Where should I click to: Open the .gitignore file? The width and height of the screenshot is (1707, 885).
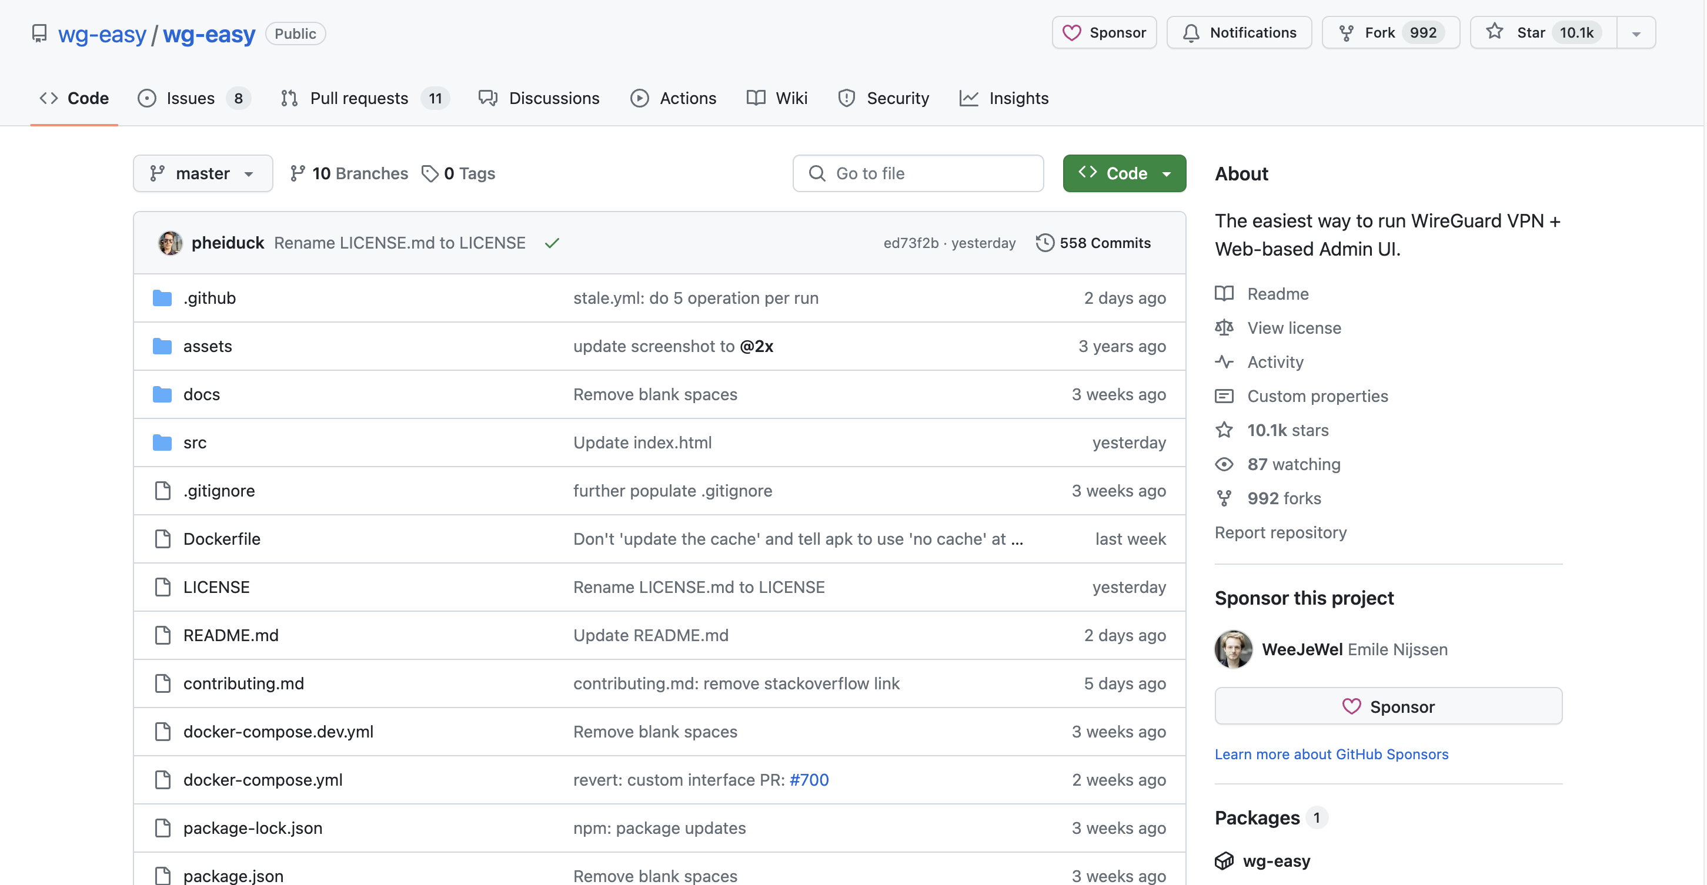coord(219,491)
